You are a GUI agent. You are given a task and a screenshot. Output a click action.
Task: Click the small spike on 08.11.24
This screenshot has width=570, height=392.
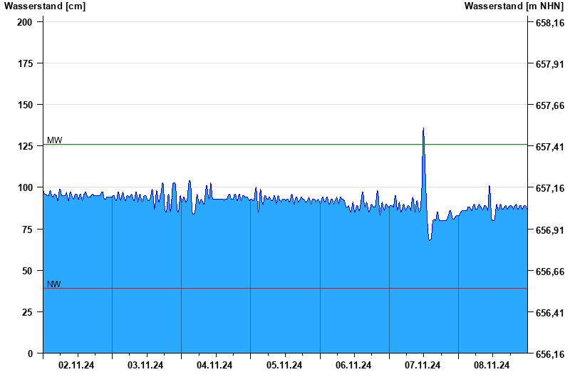coord(489,186)
